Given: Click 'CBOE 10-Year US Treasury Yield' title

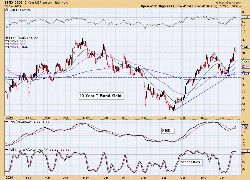Looking at the screenshot, I should (37, 3).
